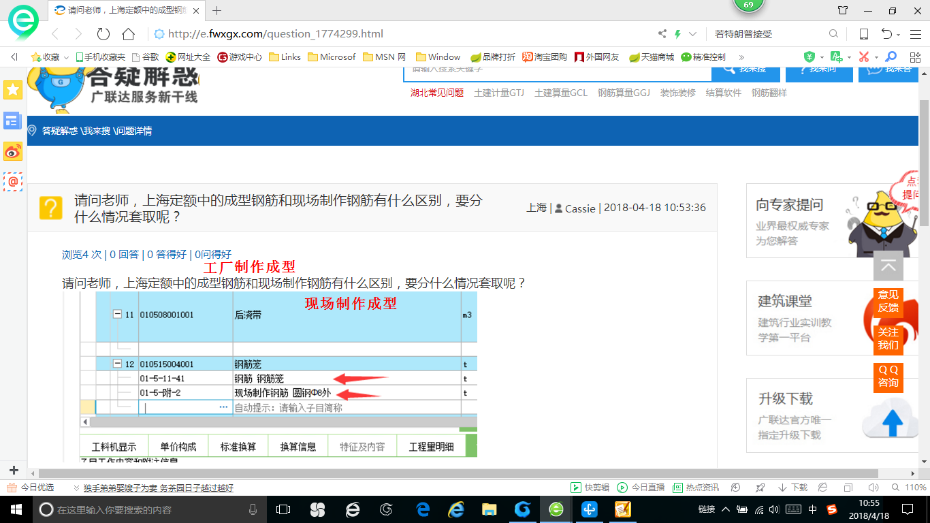Screen dimensions: 930x523
Task: Open sidebar yellow star favorites
Action: click(13, 89)
